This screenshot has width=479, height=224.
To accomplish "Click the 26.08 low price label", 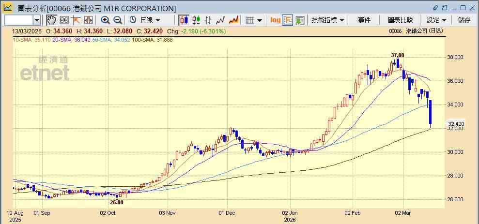I will pos(116,202).
